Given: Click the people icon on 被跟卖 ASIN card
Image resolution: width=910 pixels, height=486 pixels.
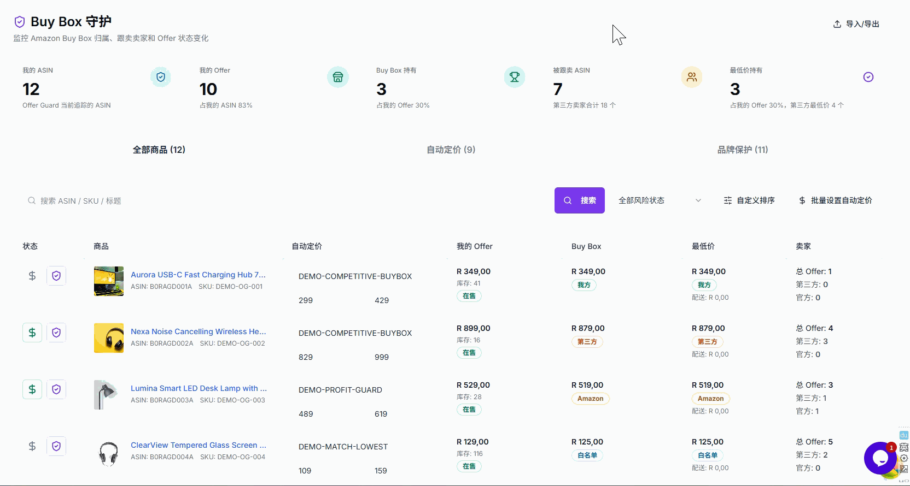Looking at the screenshot, I should [x=692, y=77].
